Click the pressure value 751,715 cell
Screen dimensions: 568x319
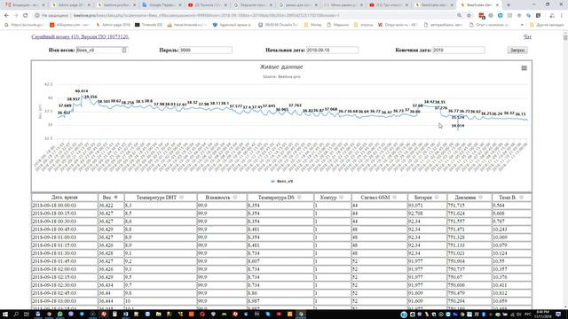pyautogui.click(x=469, y=206)
